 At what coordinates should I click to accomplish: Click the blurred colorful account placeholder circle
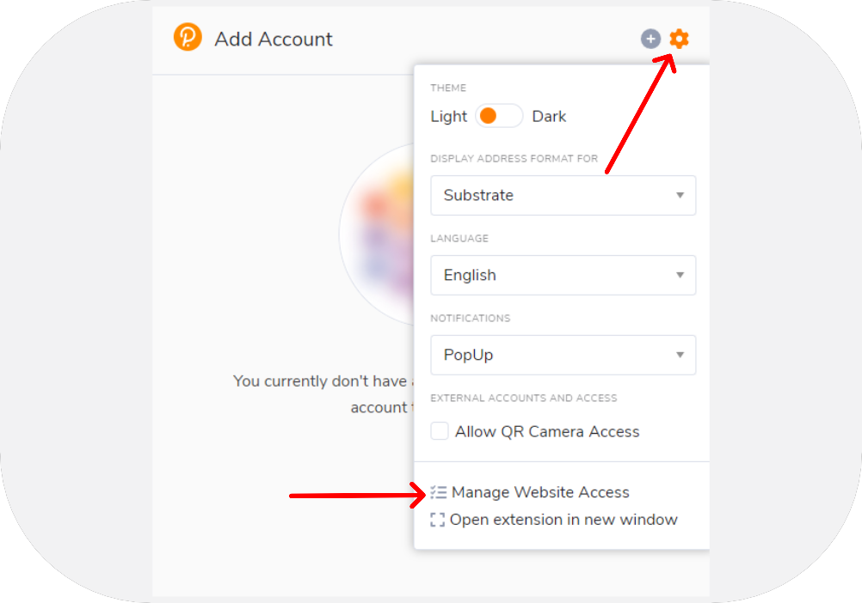coord(377,234)
